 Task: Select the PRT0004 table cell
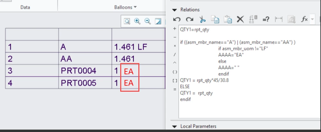click(x=85, y=71)
